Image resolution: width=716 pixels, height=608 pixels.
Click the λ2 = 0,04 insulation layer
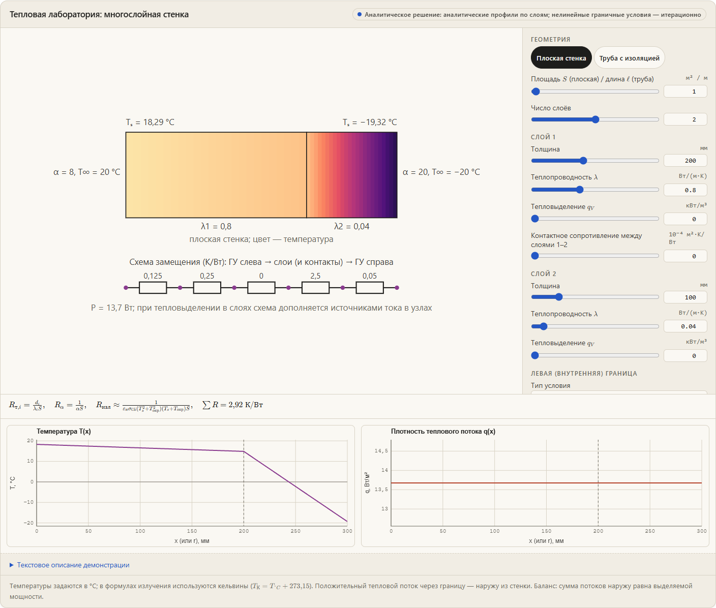pos(352,175)
